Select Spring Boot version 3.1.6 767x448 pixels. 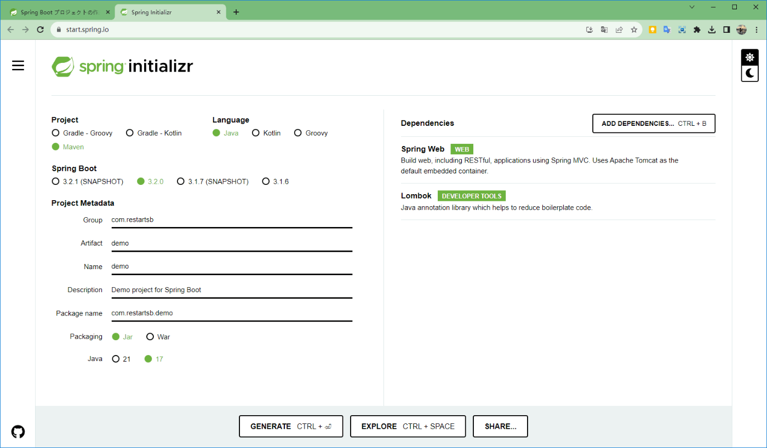point(275,181)
